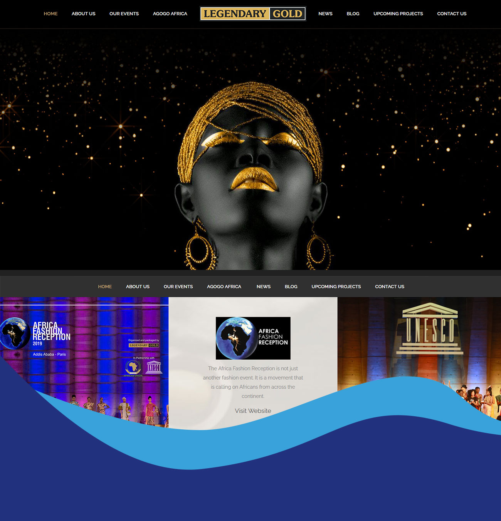
Task: Click the small UNESCO logo on left banner
Action: pos(154,367)
